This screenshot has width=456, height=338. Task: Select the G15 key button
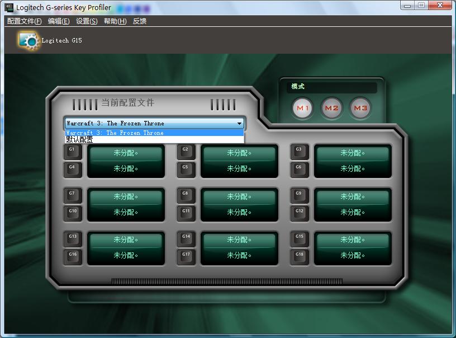pyautogui.click(x=300, y=239)
